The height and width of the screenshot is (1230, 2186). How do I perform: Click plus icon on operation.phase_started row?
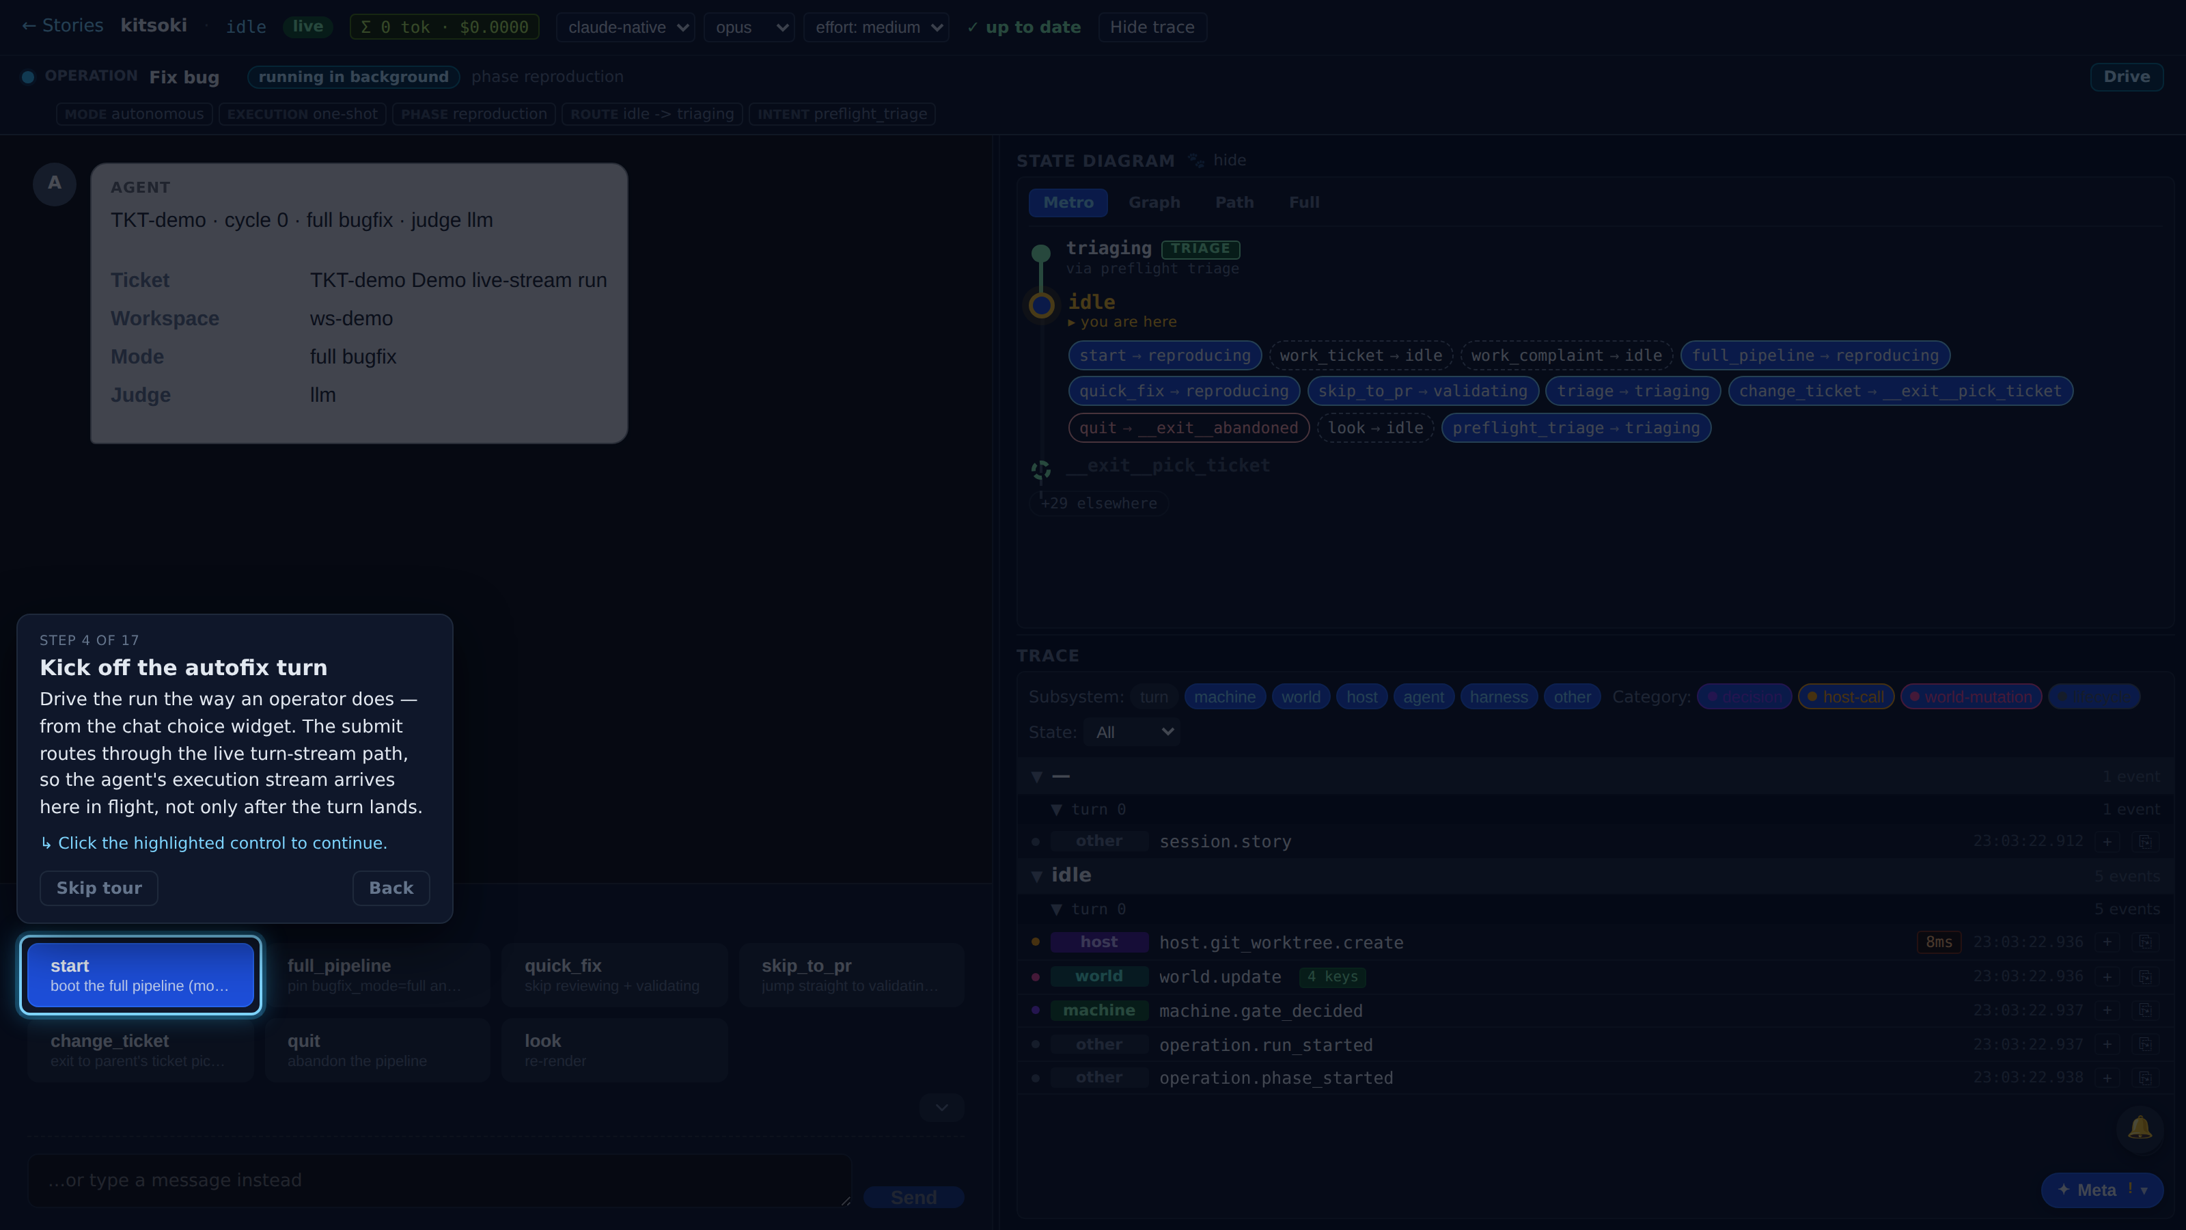2107,1078
